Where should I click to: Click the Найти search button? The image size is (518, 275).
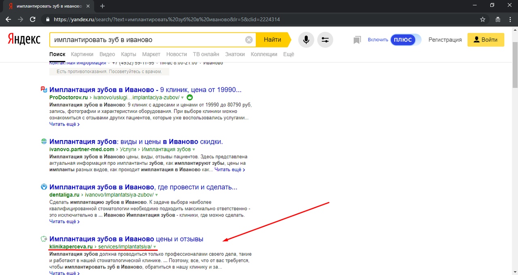[273, 40]
